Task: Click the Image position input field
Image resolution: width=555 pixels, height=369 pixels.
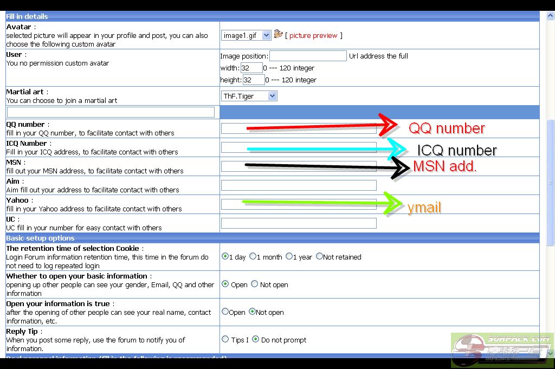Action: click(x=308, y=56)
